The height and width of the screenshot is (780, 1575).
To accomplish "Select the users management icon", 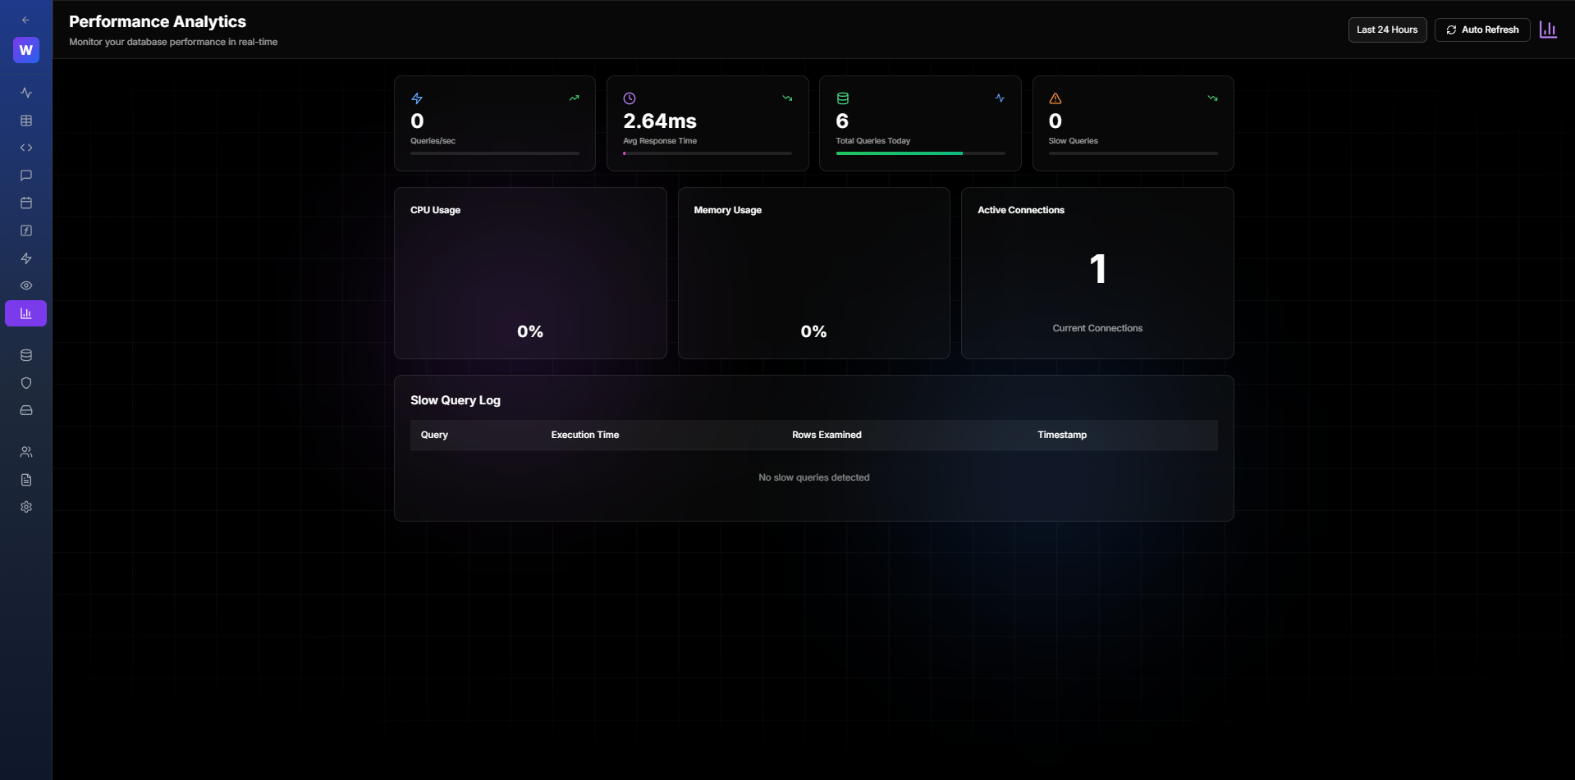I will pos(26,451).
